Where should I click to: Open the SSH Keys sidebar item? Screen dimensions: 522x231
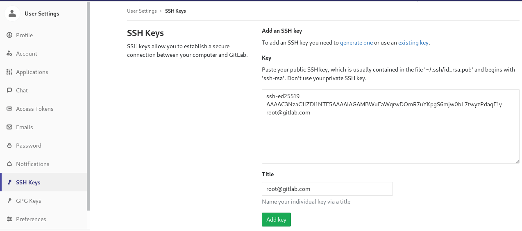pyautogui.click(x=28, y=182)
